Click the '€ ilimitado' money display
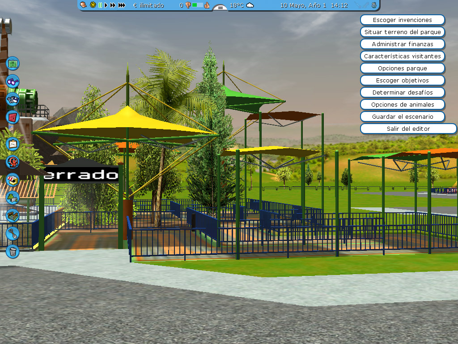Screen dimensions: 458x344 click(x=148, y=5)
